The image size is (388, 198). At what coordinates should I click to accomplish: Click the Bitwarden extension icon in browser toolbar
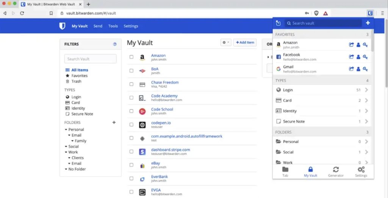[370, 13]
